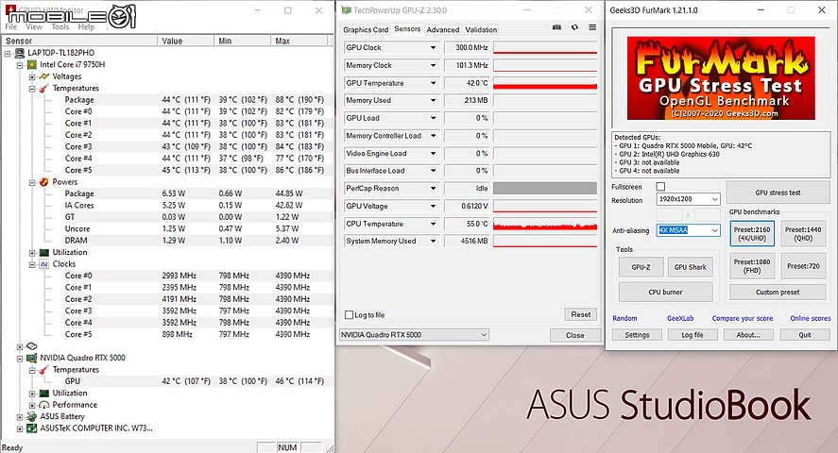This screenshot has width=838, height=453.
Task: Run the Preset:2160 (4K/UHD) benchmark
Action: tap(752, 234)
